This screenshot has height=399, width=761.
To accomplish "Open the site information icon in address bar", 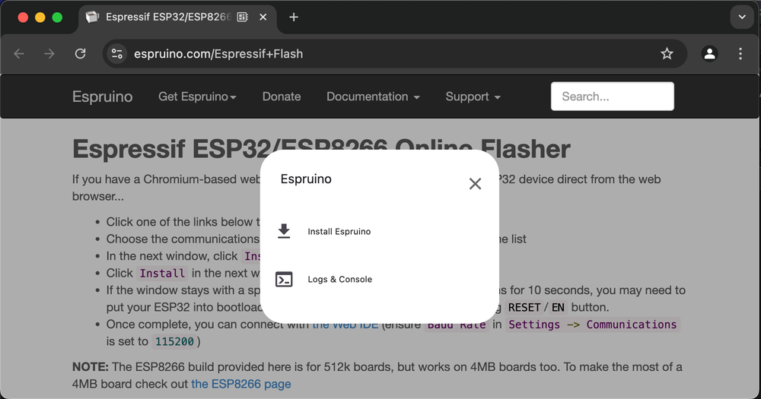I will pos(117,54).
